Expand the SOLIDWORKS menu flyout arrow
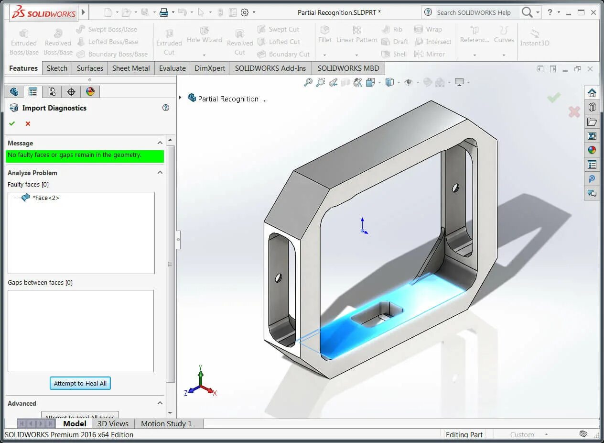This screenshot has height=443, width=604. click(x=83, y=12)
